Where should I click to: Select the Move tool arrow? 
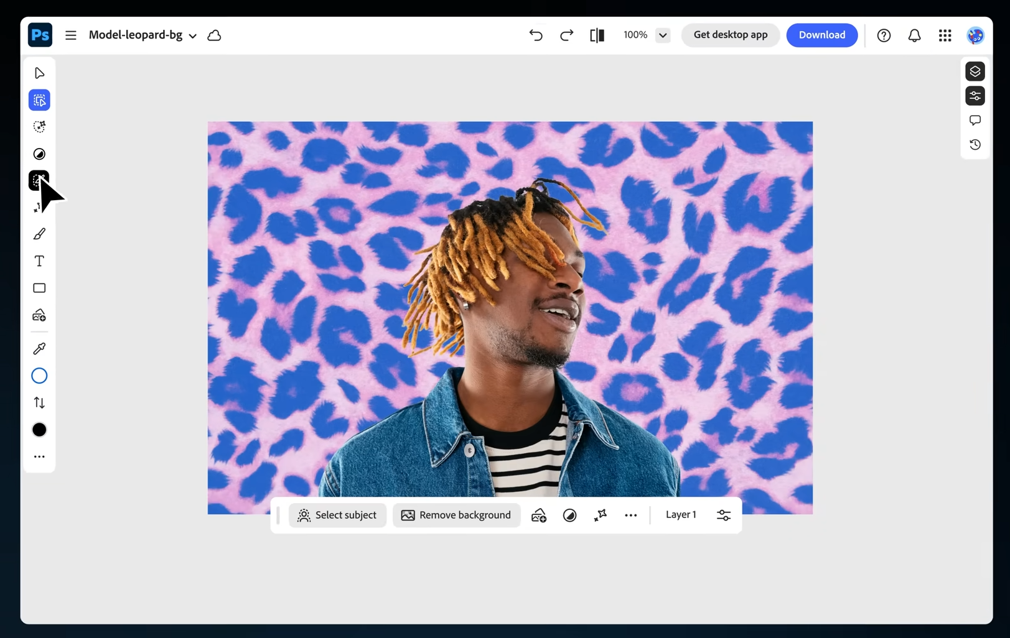tap(39, 73)
